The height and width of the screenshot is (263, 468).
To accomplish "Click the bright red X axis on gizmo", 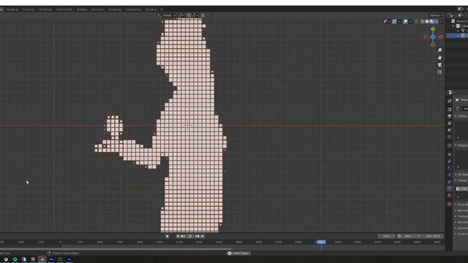I will click(x=440, y=37).
